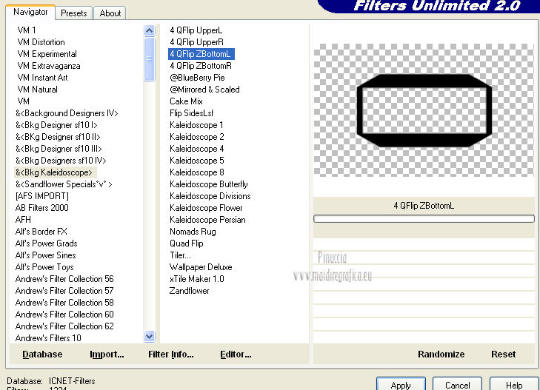Select &<Bkg Designers sf10 IV> category
The height and width of the screenshot is (390, 540).
click(x=61, y=161)
